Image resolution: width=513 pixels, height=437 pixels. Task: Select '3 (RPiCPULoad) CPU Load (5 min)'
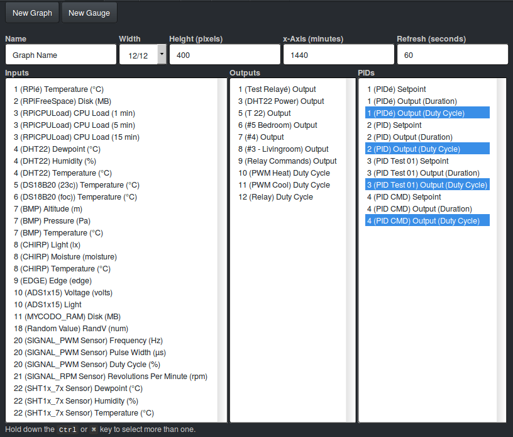click(x=111, y=125)
